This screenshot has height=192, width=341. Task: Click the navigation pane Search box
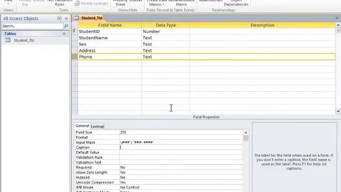(33, 26)
